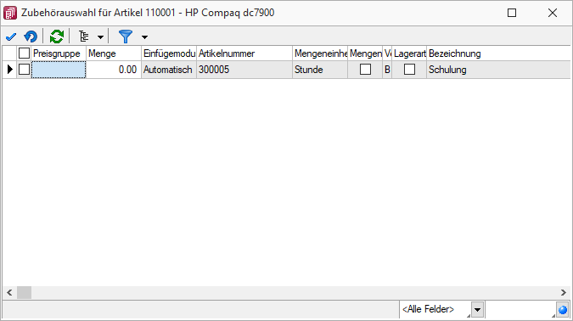Click the blue filter funnel icon

[x=126, y=37]
